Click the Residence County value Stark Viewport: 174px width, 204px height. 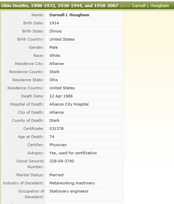(54, 72)
